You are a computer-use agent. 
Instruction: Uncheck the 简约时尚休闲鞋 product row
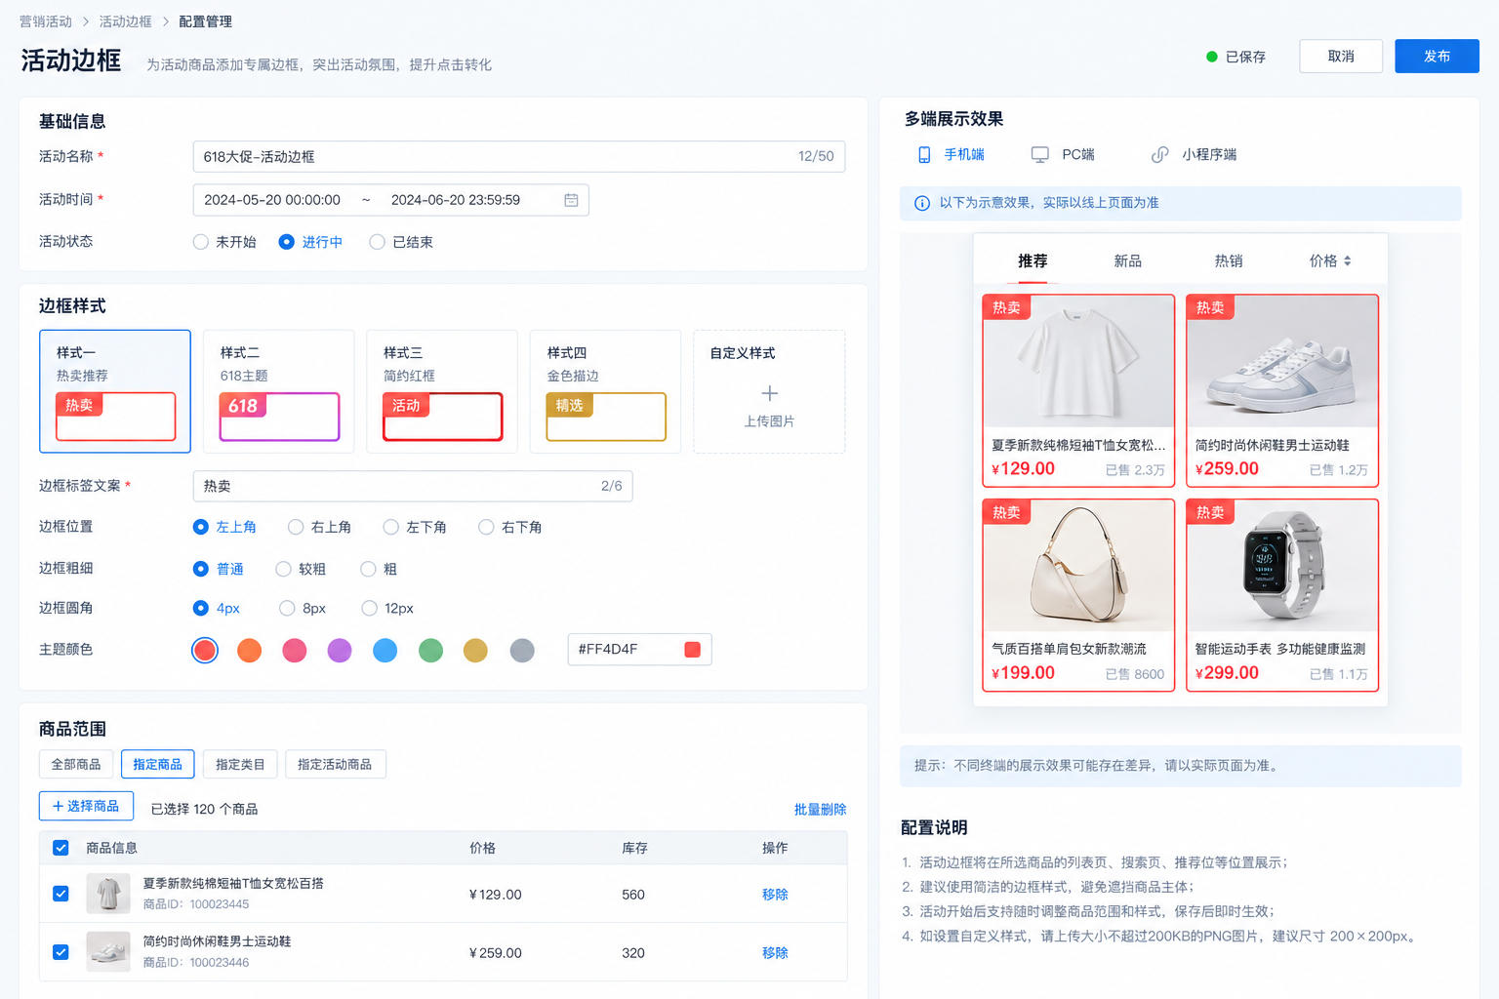(61, 952)
